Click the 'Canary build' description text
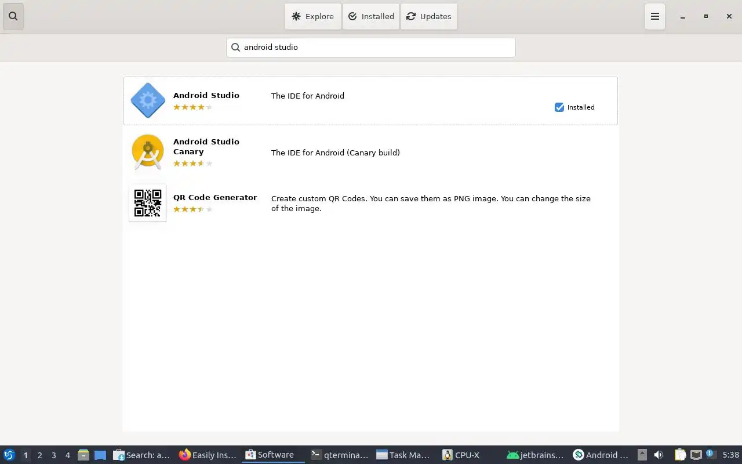 click(336, 153)
